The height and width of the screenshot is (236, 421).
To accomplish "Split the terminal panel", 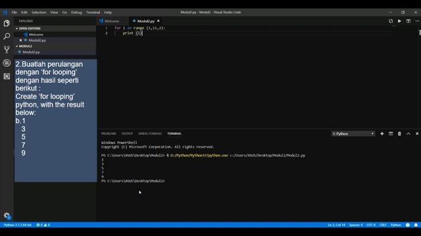I will pyautogui.click(x=391, y=134).
